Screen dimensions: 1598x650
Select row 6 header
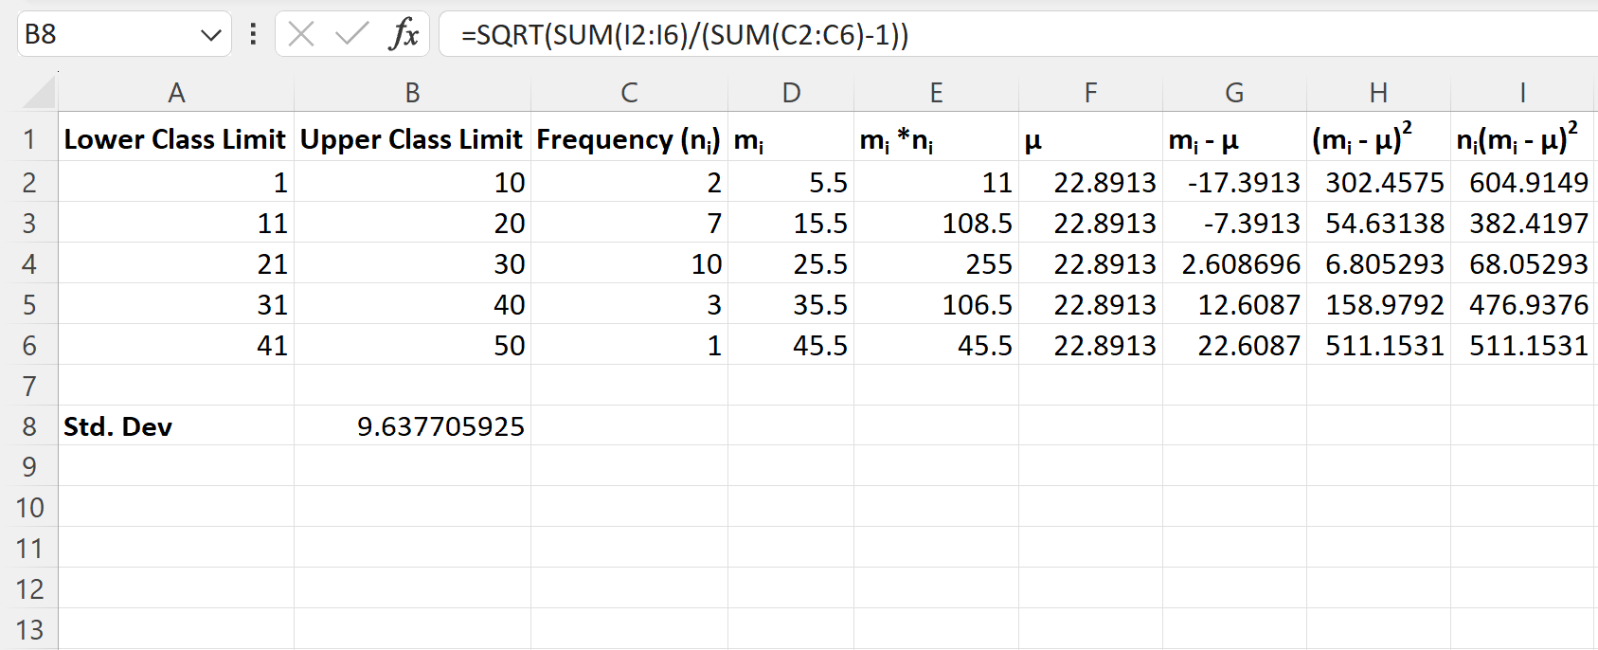click(x=29, y=345)
